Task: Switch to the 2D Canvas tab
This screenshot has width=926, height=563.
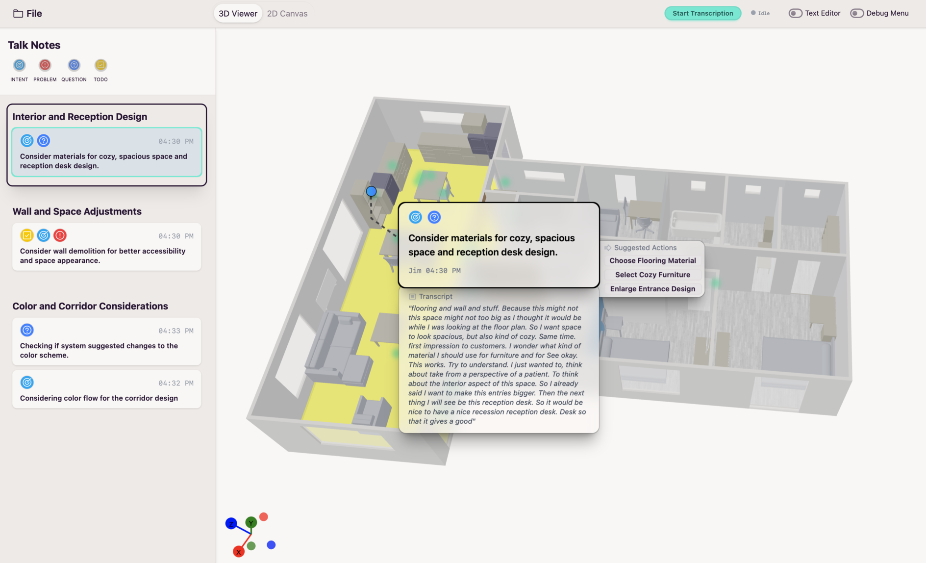Action: coord(287,14)
